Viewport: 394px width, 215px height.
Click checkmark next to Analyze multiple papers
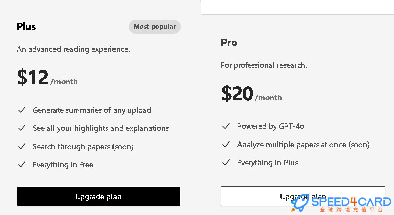point(226,144)
